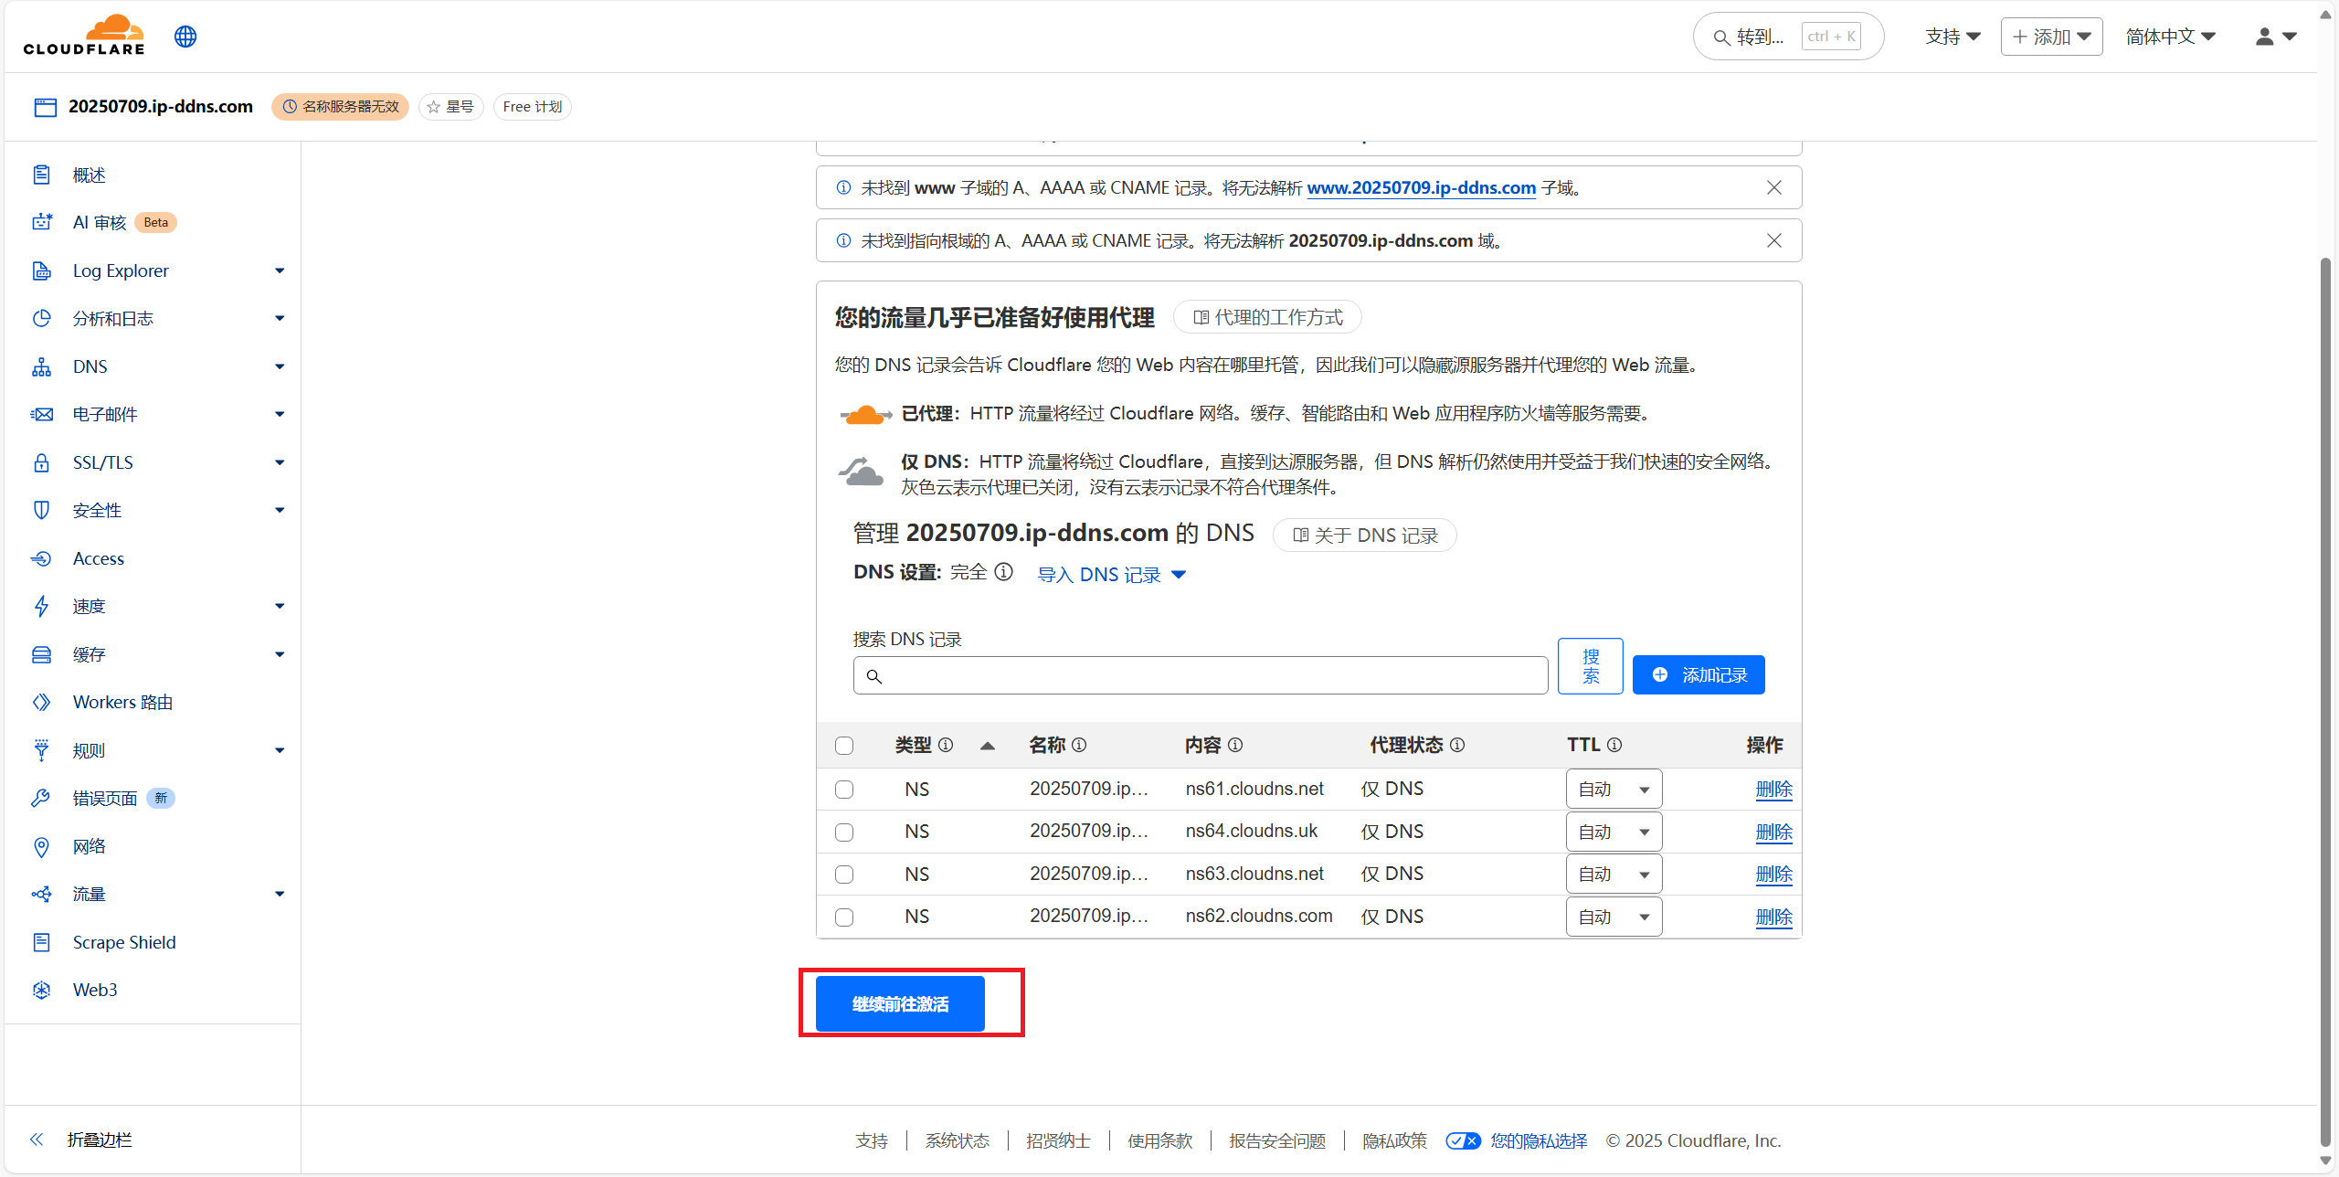Open 网络 in the sidebar
This screenshot has height=1177, width=2339.
click(90, 846)
